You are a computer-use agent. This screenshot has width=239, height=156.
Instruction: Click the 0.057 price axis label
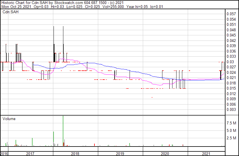[231, 14]
